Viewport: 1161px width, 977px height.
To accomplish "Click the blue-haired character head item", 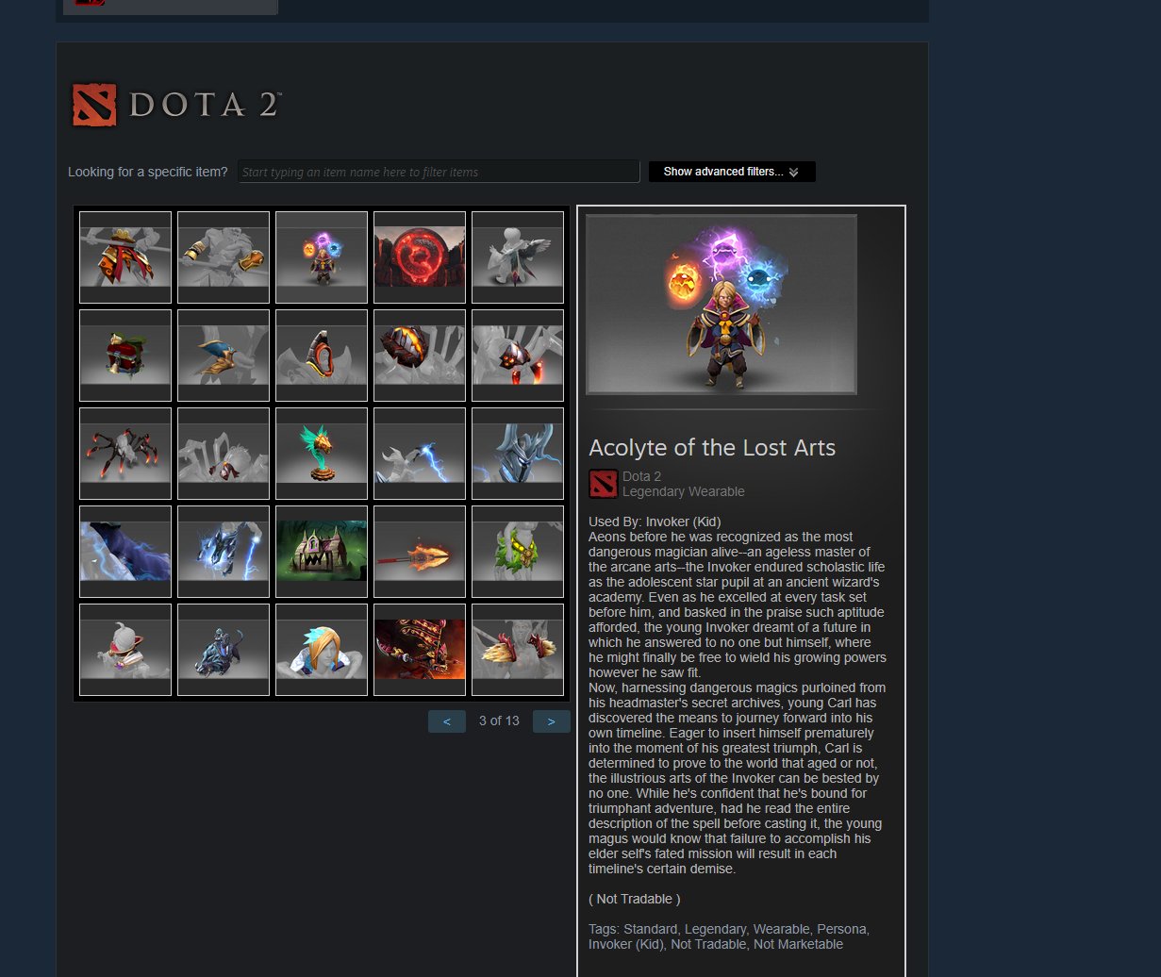I will (x=322, y=650).
